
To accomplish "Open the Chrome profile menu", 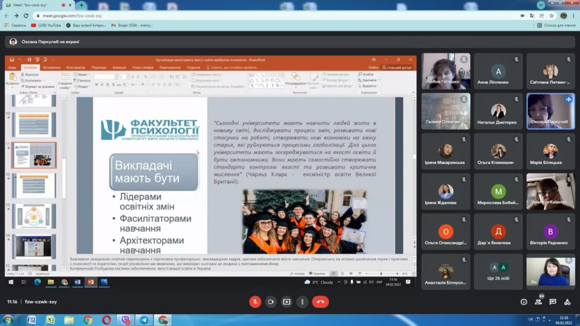I will (564, 16).
